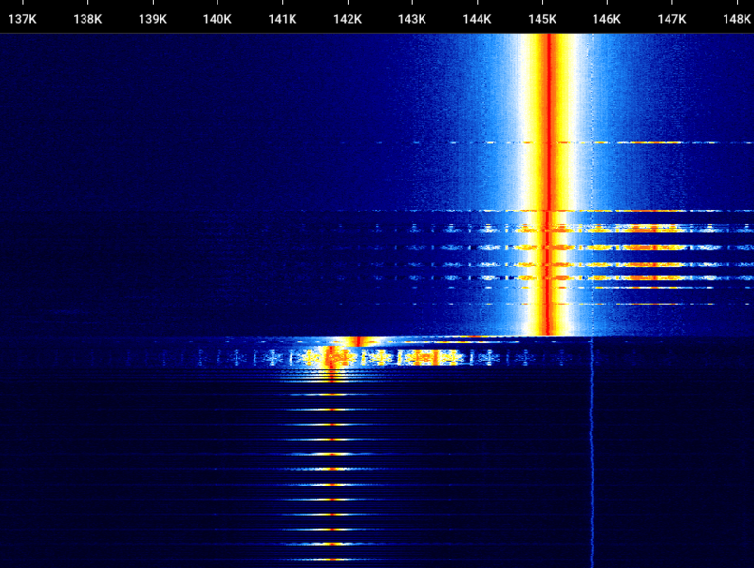
Task: Click the 138K frequency label
Action: pos(87,19)
